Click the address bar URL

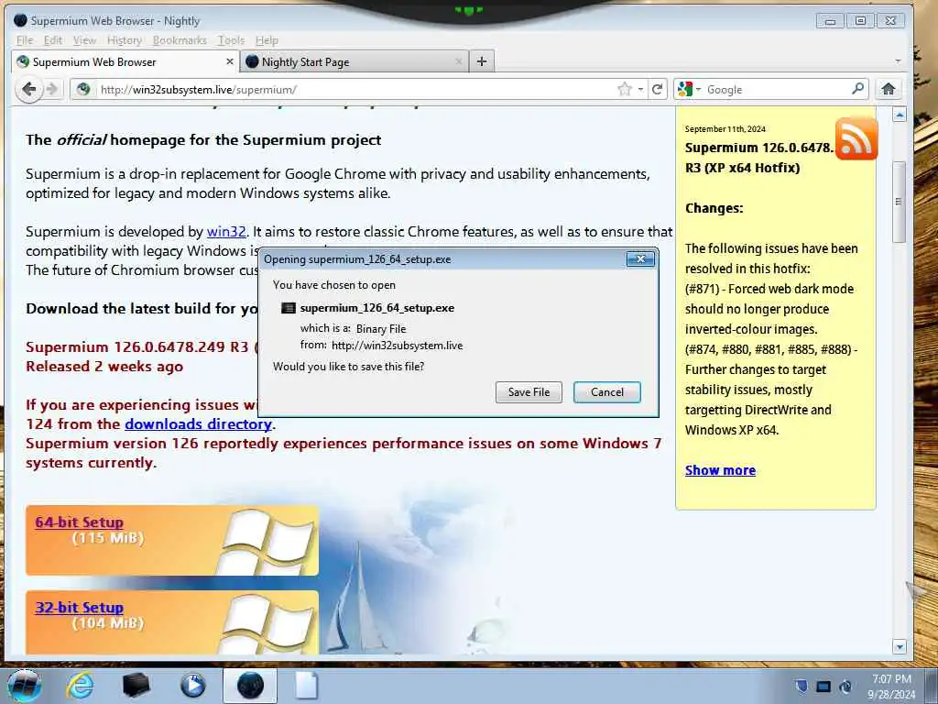(x=199, y=90)
